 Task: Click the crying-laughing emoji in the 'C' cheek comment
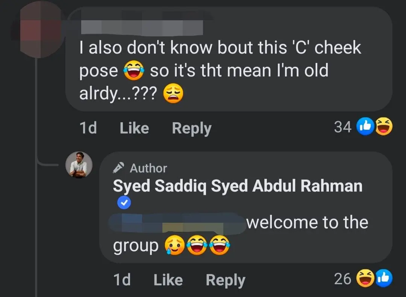[x=134, y=70]
